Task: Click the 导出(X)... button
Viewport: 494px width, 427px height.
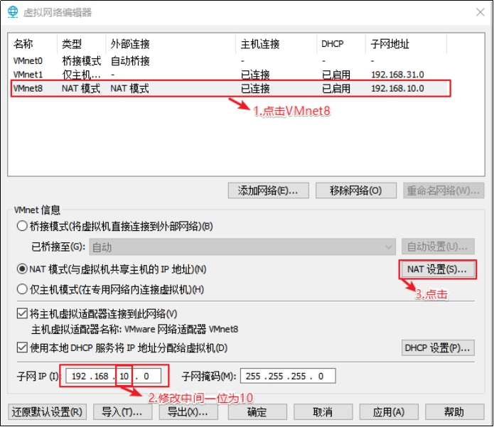Action: (188, 412)
